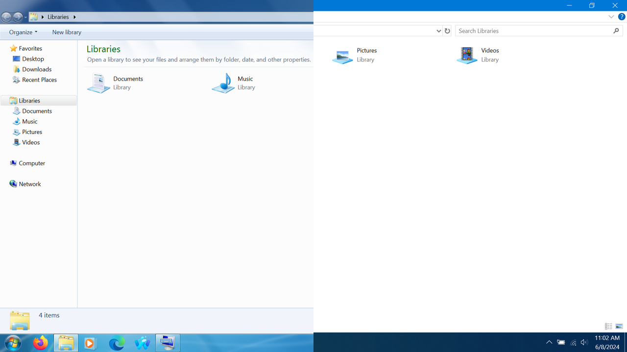
Task: Expand the Libraries breadcrumb arrow
Action: click(x=74, y=17)
